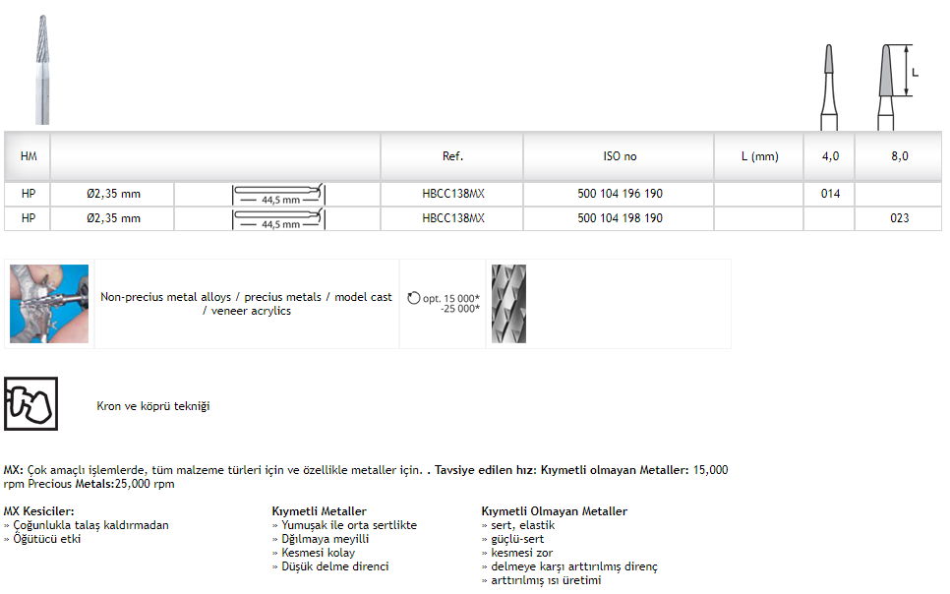
Task: Click the handpiece grinding metal photo
Action: 47,304
